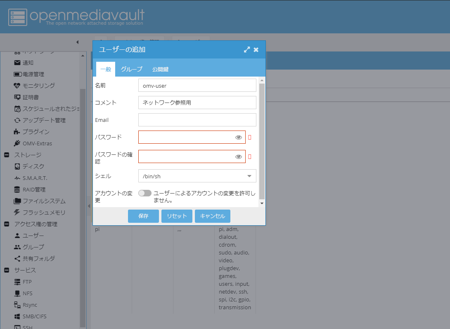Collapse the アクセス権の管理 tree section
This screenshot has width=450, height=329.
7,224
